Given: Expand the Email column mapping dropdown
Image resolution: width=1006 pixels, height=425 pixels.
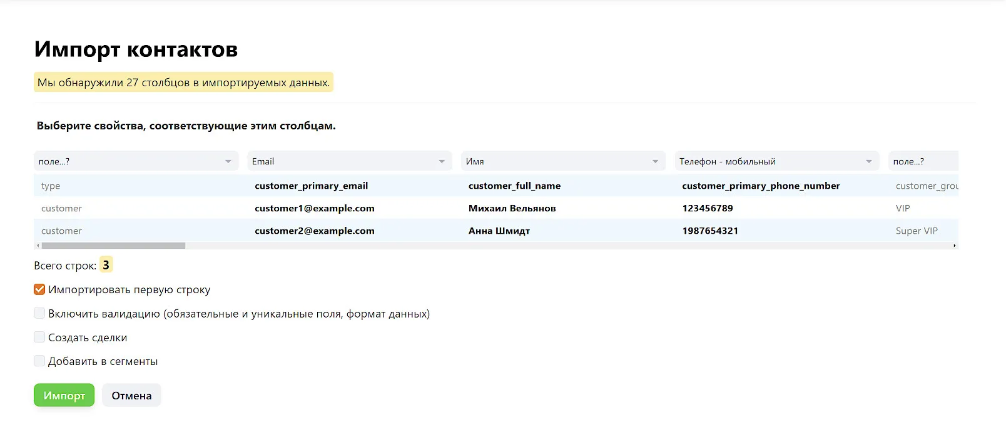Looking at the screenshot, I should (x=349, y=161).
